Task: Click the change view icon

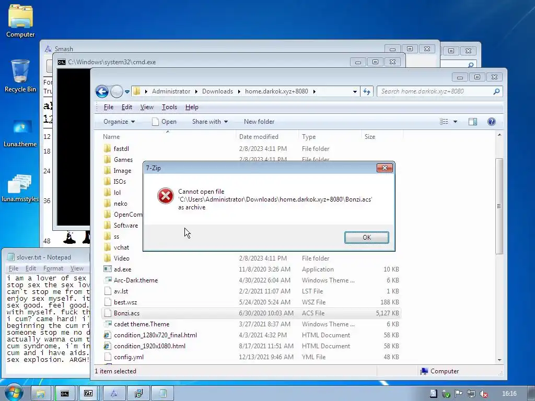Action: 444,122
